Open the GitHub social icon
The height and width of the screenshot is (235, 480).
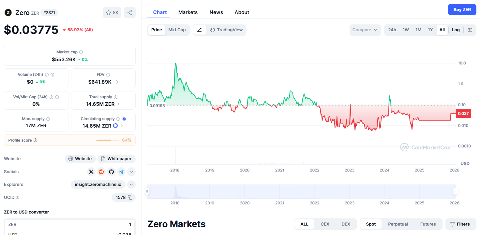click(112, 172)
